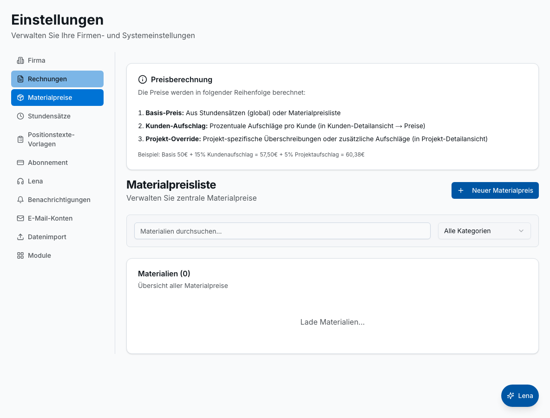Click the Preisberechnung heading
The height and width of the screenshot is (418, 550).
point(181,79)
